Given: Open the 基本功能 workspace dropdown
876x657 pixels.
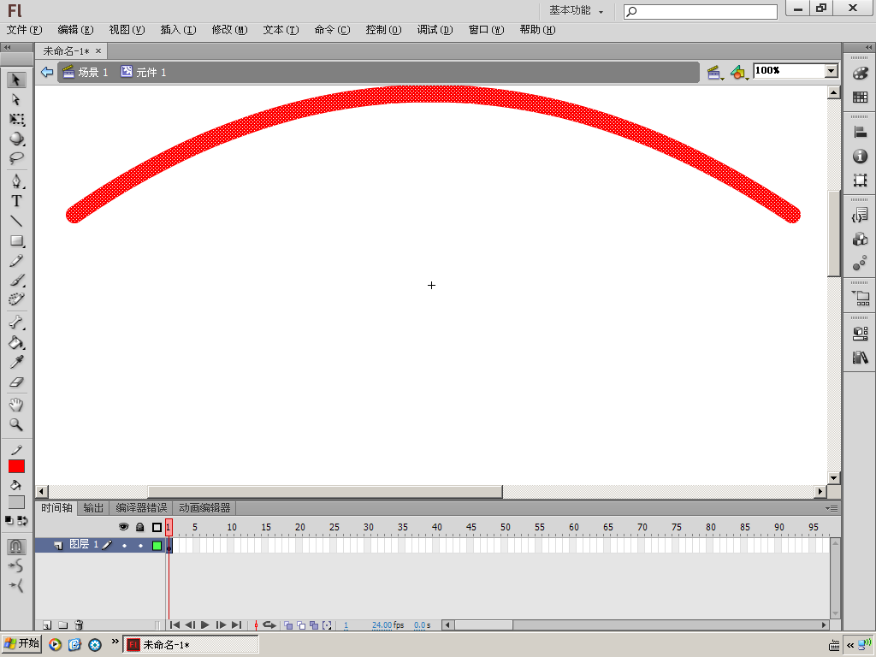Looking at the screenshot, I should coord(576,10).
